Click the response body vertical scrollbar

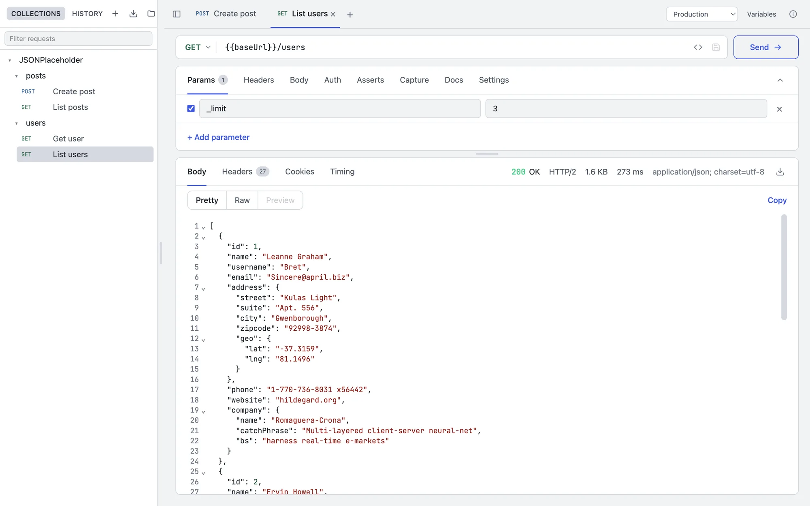784,267
